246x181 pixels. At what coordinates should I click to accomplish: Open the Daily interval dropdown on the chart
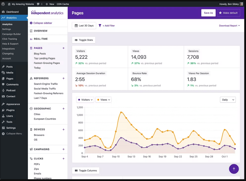[228, 100]
